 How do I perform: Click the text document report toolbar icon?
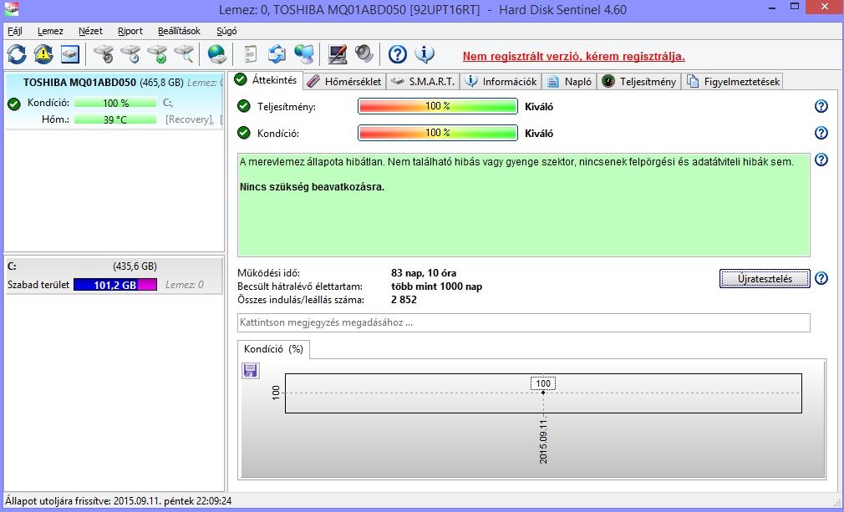(251, 54)
